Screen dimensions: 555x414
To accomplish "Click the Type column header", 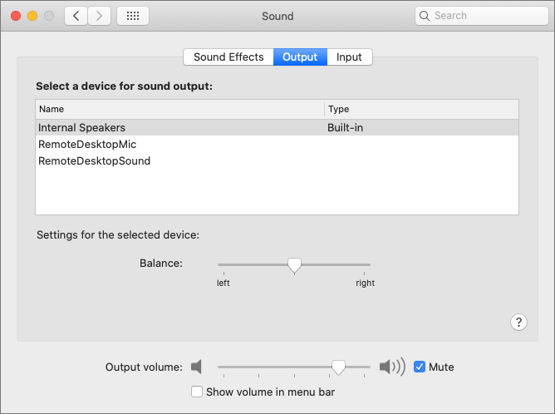I will pos(338,109).
